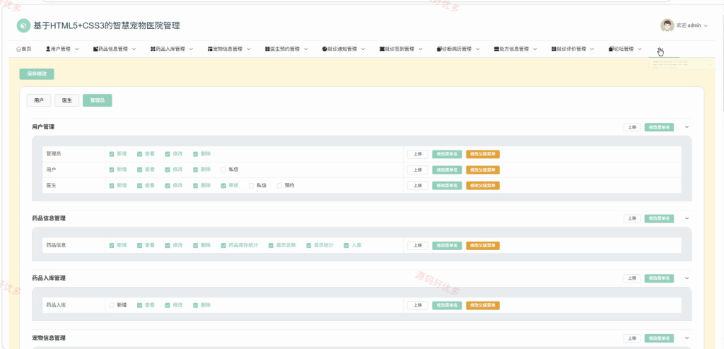This screenshot has height=349, width=724.
Task: Enable 私信 checkbox in 用户 row
Action: pos(223,170)
